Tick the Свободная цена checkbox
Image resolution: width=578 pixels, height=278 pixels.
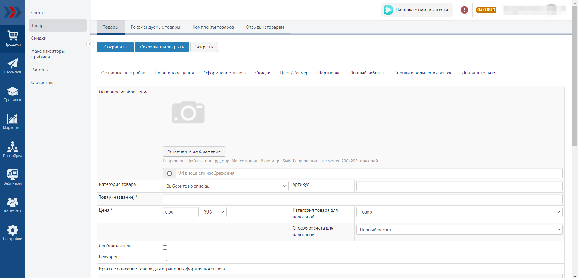(x=165, y=248)
